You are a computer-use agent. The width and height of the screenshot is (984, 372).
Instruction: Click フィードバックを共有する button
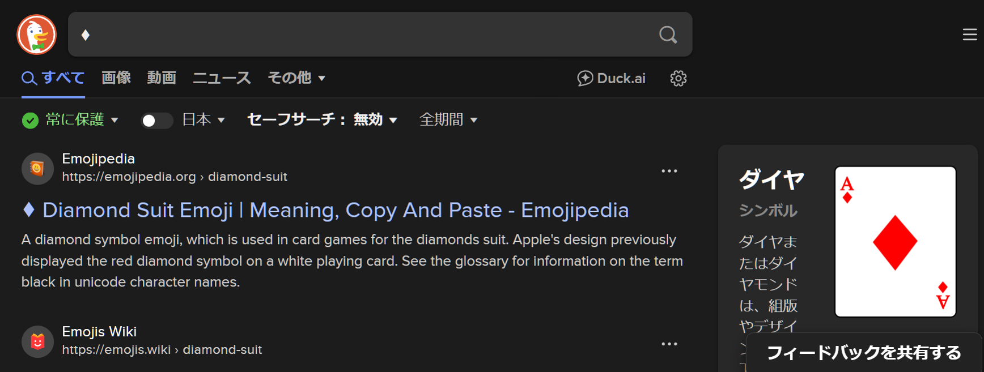[863, 353]
